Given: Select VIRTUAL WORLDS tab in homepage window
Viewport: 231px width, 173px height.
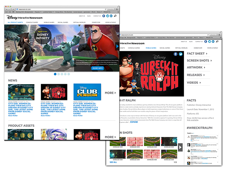Looking at the screenshot, I should pos(79,22).
